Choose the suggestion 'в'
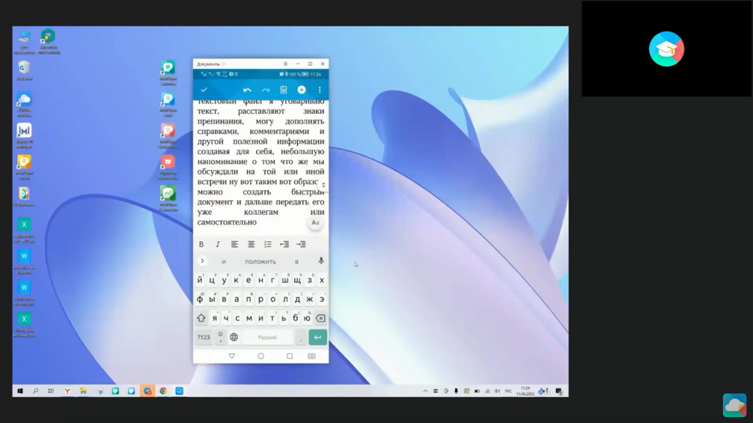Image resolution: width=753 pixels, height=423 pixels. [x=296, y=261]
